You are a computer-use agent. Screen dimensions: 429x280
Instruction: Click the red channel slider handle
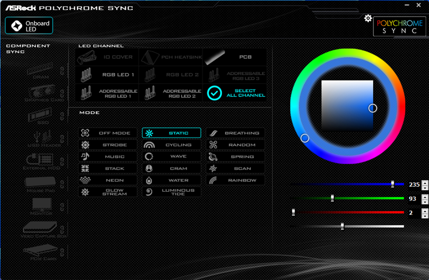pos(293,212)
